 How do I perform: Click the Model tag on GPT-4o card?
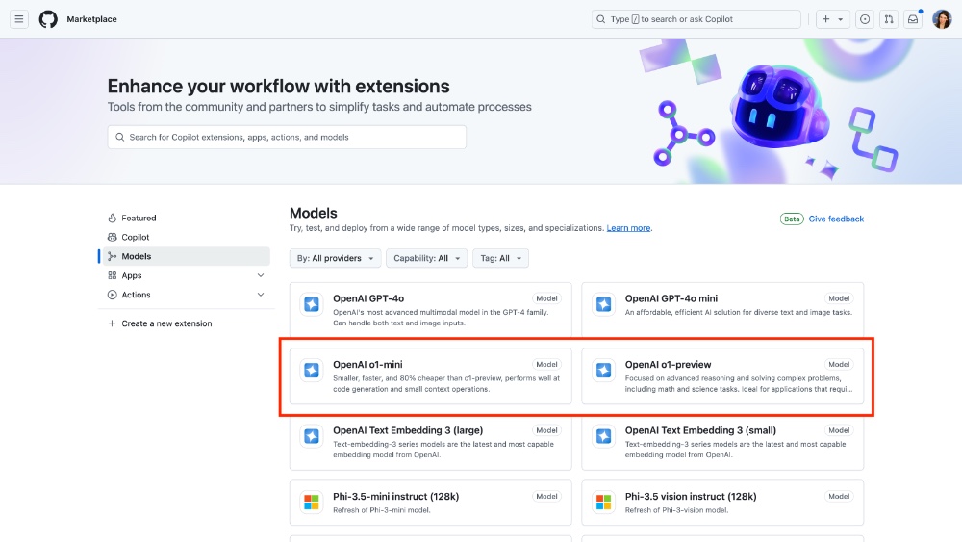tap(546, 298)
